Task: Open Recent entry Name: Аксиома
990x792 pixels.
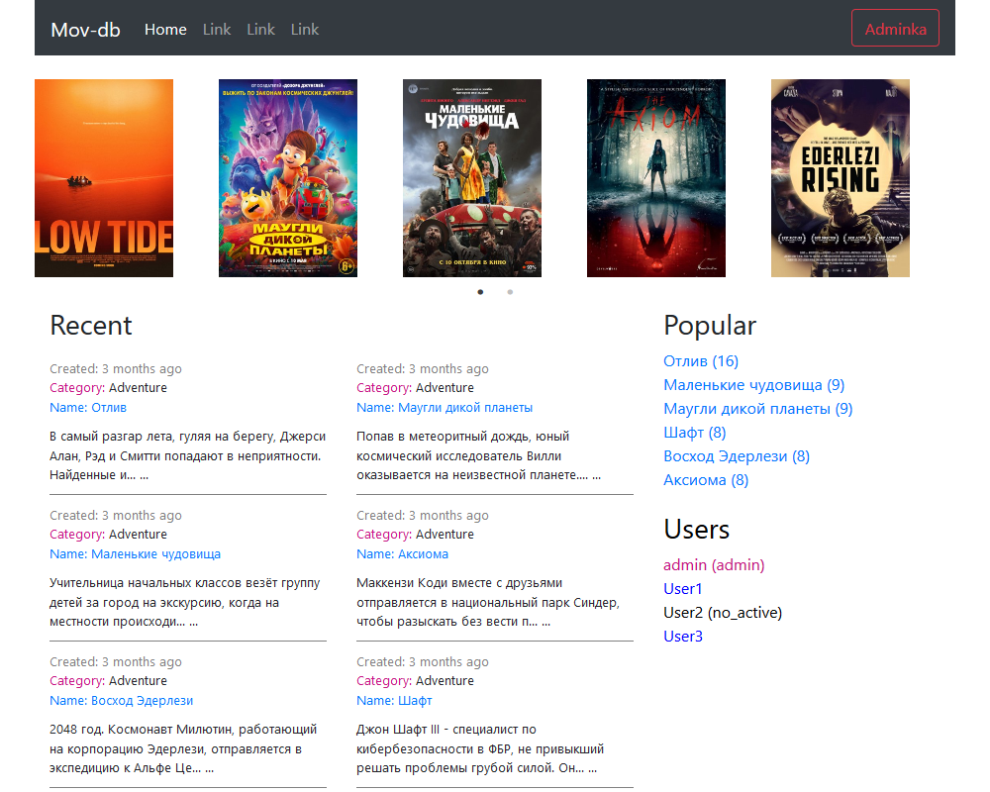Action: [x=402, y=553]
